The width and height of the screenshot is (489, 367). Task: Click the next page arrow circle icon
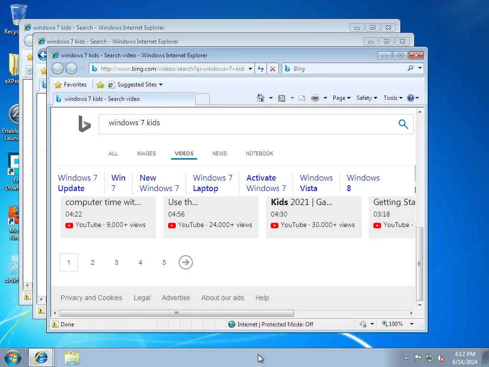tap(186, 262)
